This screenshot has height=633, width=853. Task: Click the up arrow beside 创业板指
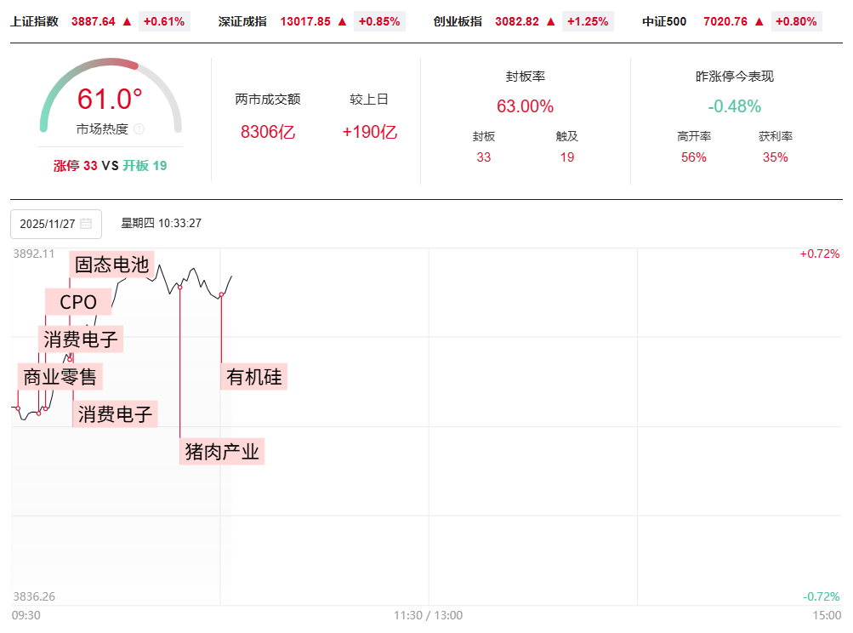(x=551, y=21)
